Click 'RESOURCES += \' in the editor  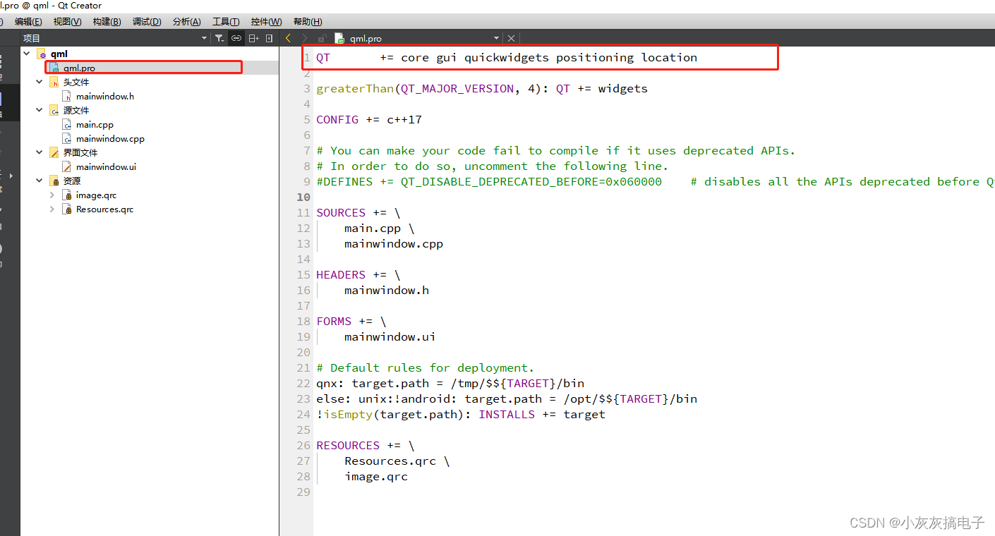tap(366, 446)
